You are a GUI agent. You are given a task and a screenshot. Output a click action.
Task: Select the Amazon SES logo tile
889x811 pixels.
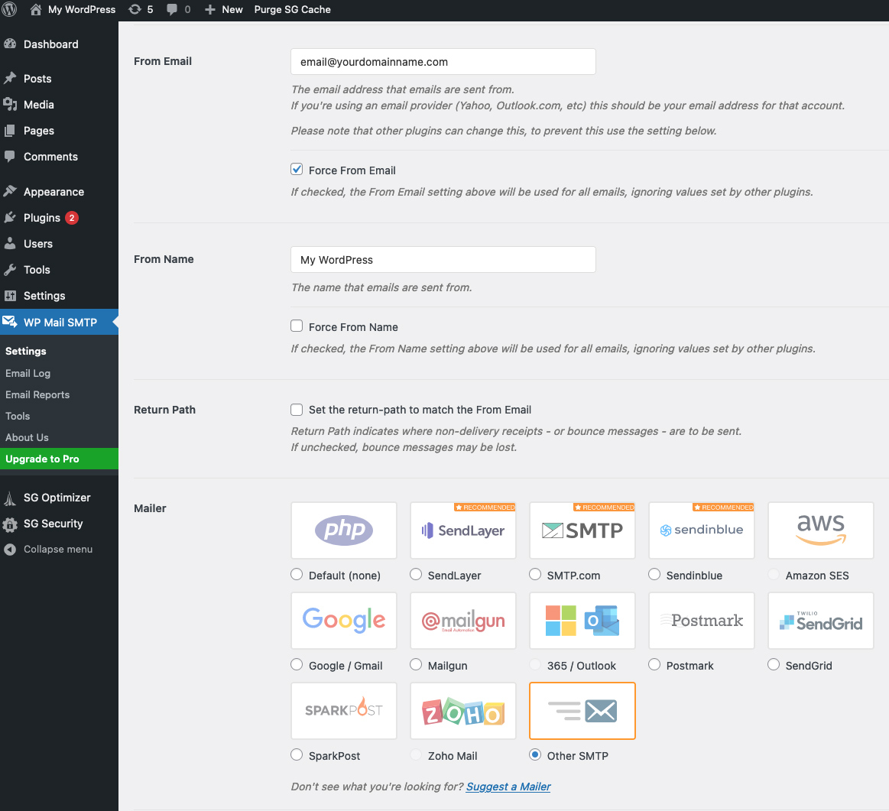820,530
